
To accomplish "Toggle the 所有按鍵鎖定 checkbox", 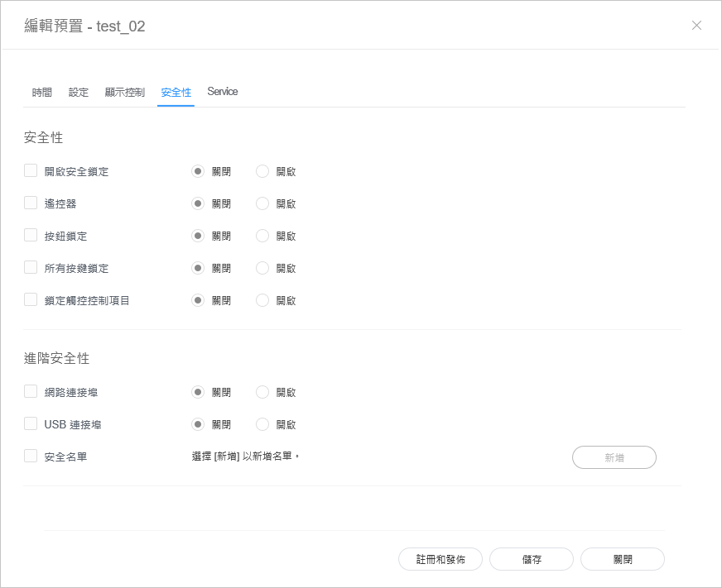I will pyautogui.click(x=31, y=268).
